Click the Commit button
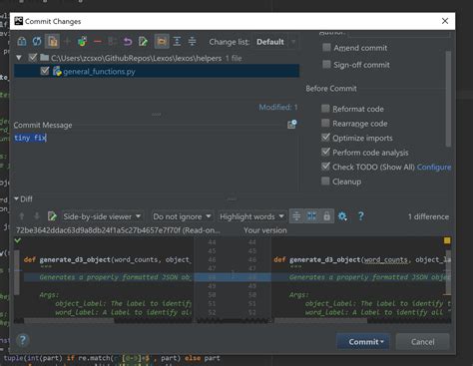The height and width of the screenshot is (366, 473). (x=363, y=342)
